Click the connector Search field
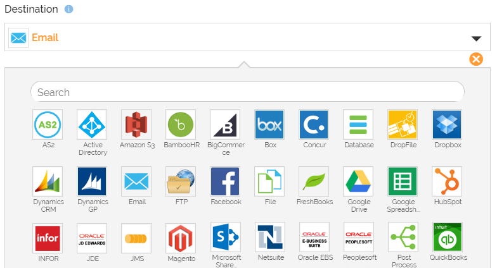This screenshot has height=268, width=497. pyautogui.click(x=247, y=92)
